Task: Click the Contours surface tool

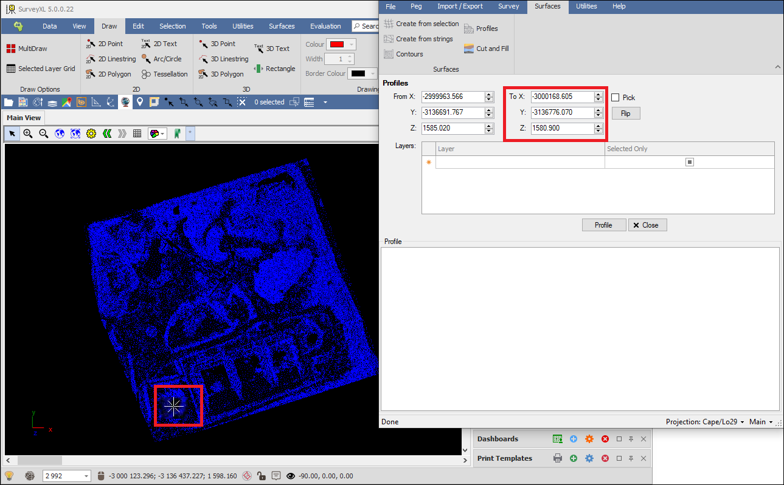Action: tap(403, 54)
